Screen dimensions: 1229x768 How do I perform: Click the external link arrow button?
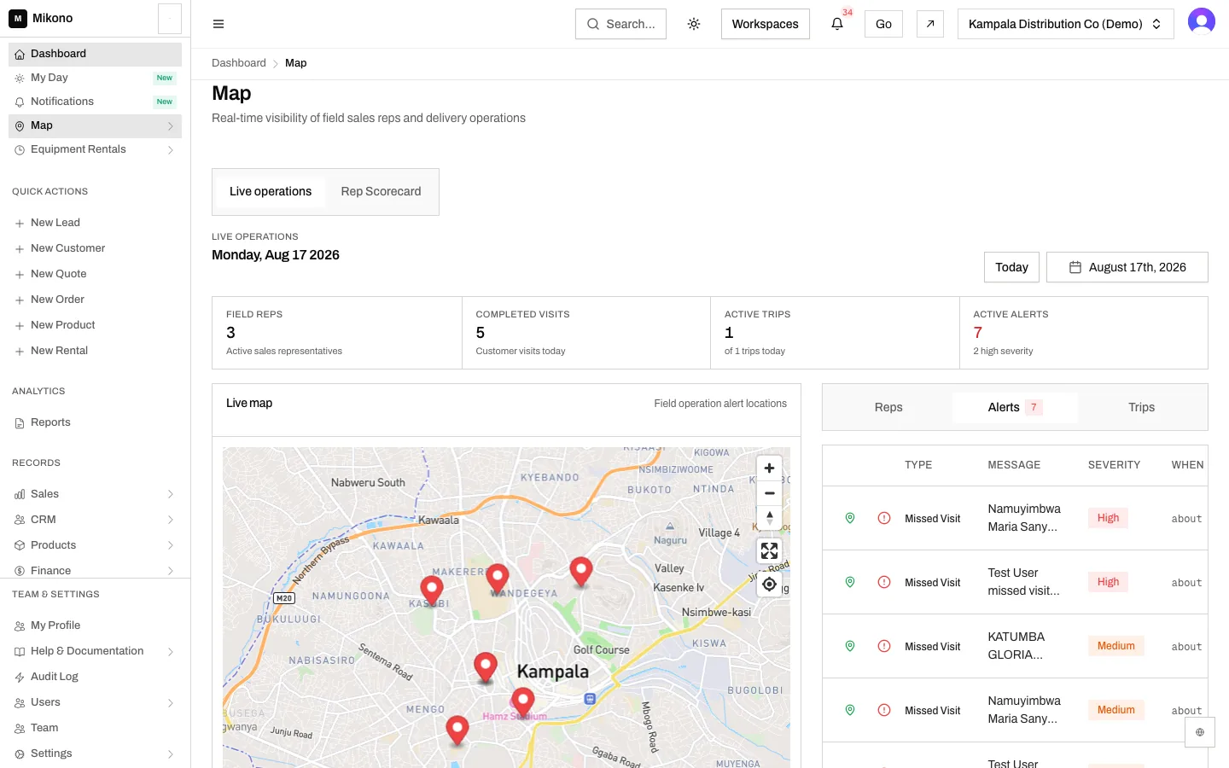(930, 24)
